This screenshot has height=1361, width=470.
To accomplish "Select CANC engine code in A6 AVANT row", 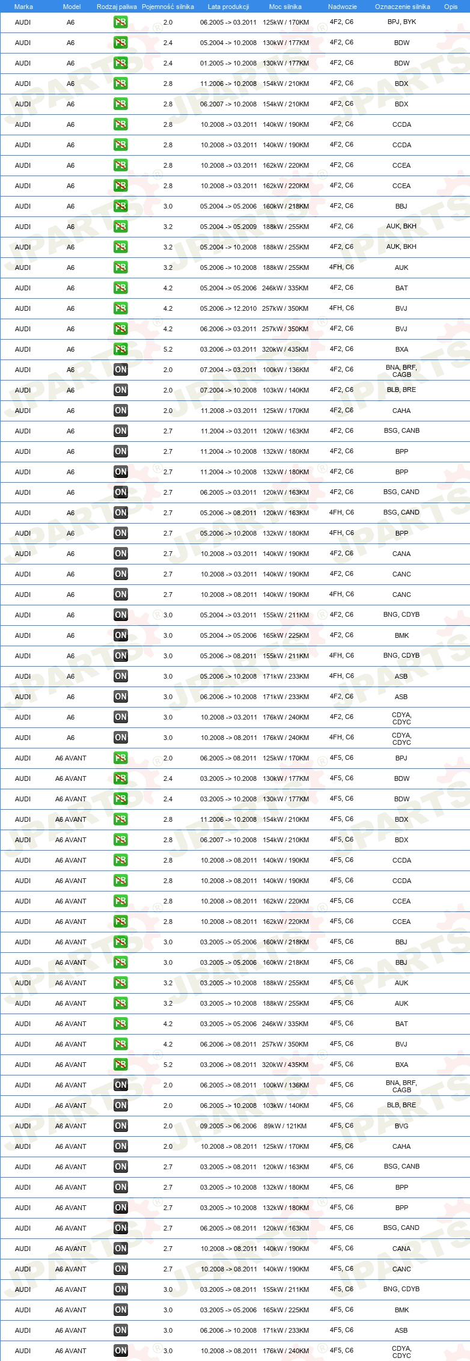I will [x=401, y=1269].
